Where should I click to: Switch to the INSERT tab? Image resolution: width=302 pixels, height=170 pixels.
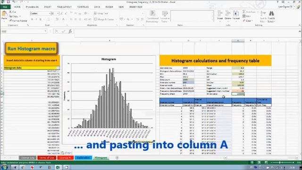pyautogui.click(x=48, y=7)
